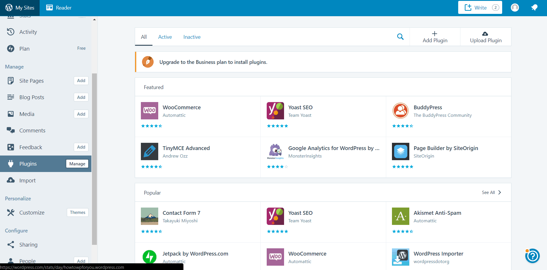The height and width of the screenshot is (270, 547).
Task: Click the Free label beside Plan
Action: coord(81,48)
